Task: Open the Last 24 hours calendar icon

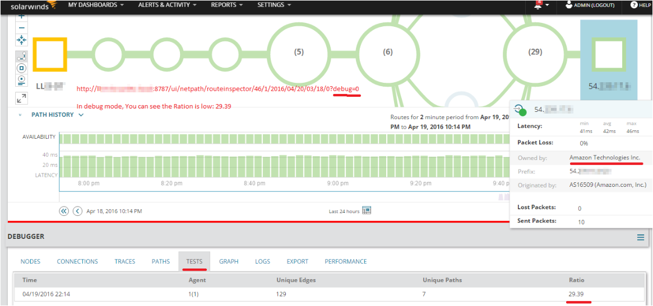Action: point(367,211)
